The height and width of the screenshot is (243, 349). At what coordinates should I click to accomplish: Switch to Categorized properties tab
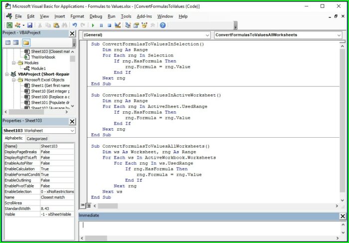point(37,139)
